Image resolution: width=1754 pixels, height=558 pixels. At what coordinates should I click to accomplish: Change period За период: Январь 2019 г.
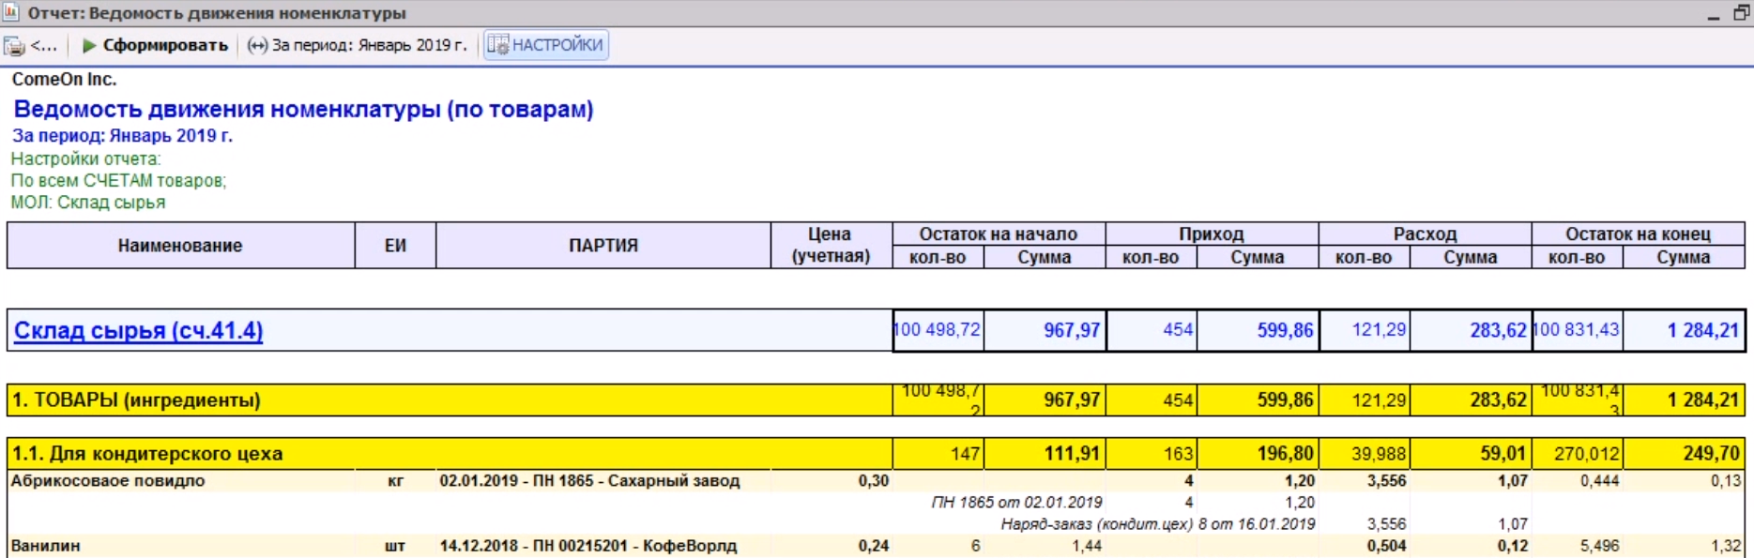(369, 45)
